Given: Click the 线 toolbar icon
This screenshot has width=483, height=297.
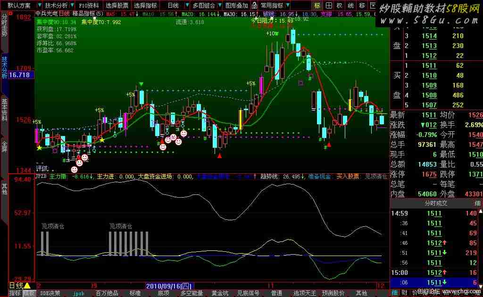Looking at the screenshot, I should (350, 5).
